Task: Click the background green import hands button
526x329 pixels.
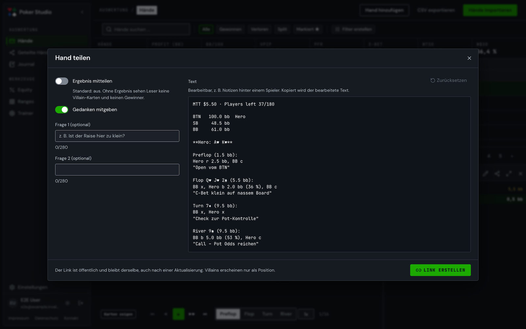Action: [490, 10]
